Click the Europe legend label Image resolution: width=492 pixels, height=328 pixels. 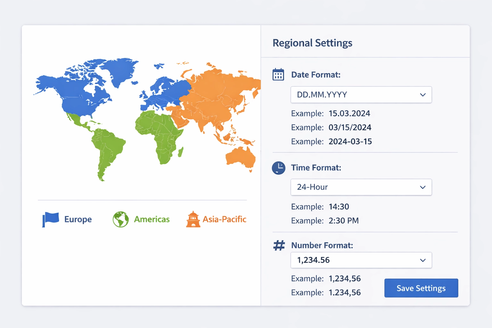[x=78, y=219]
